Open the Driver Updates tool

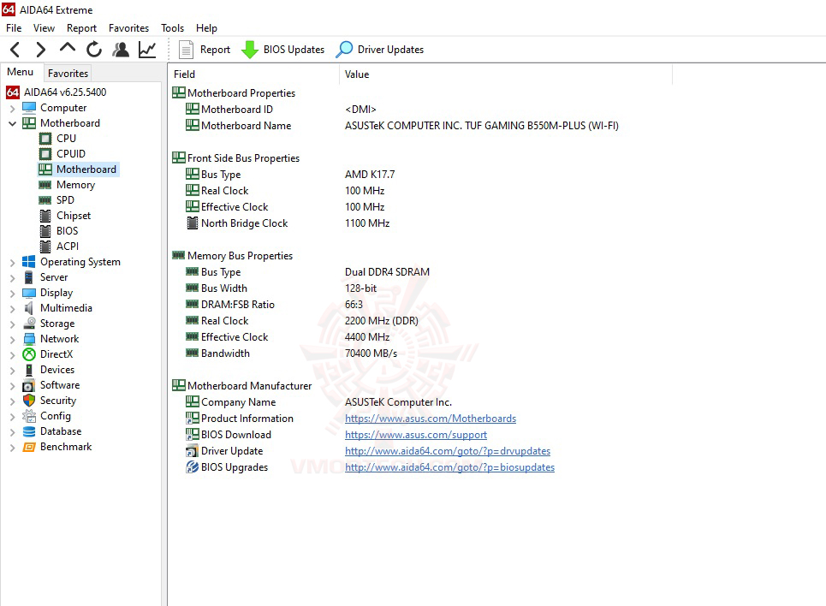tap(380, 50)
